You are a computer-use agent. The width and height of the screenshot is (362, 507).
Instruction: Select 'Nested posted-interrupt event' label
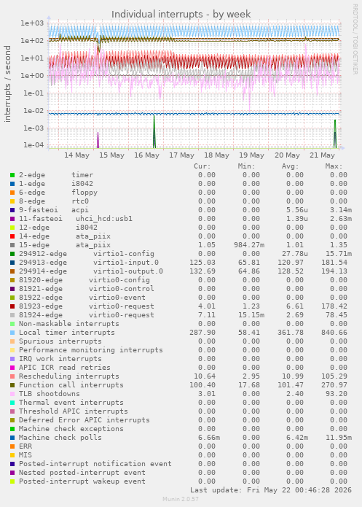click(x=82, y=473)
